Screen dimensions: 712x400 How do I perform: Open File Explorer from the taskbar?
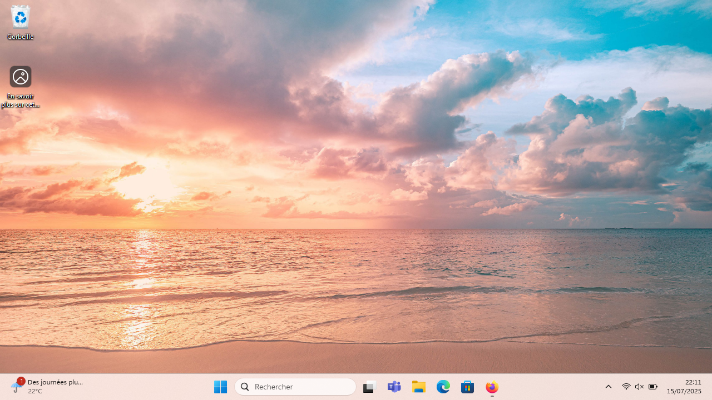(419, 387)
